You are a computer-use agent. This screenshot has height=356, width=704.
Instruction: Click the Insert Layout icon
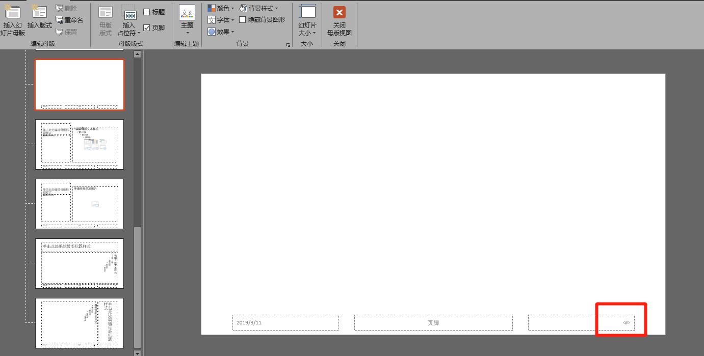(39, 13)
